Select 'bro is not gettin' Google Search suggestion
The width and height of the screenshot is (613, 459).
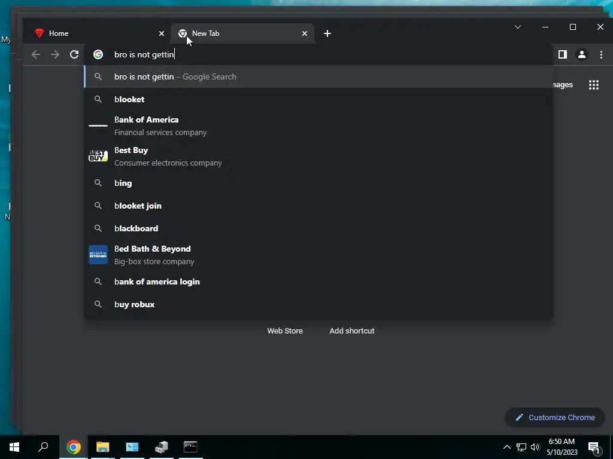pos(318,77)
